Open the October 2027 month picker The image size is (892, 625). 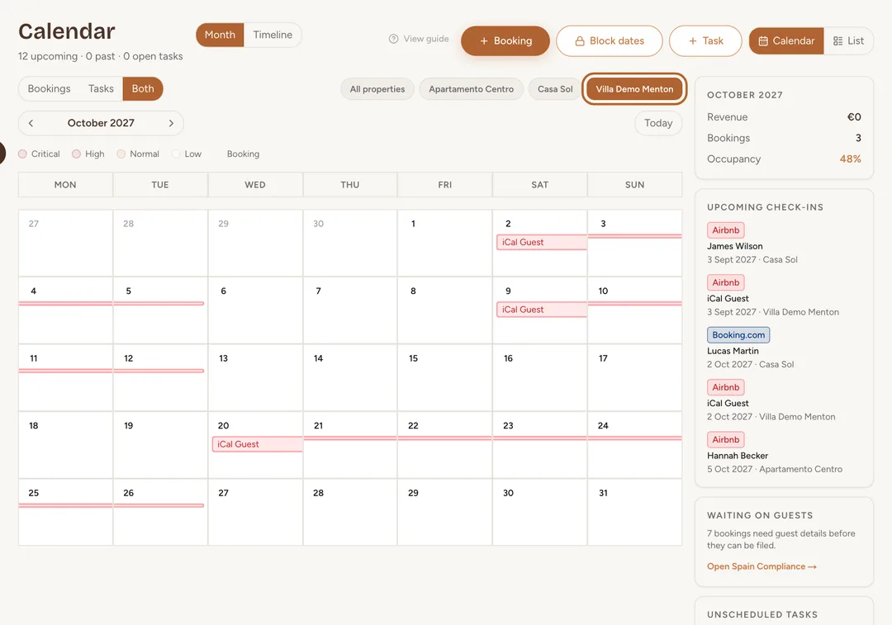tap(101, 123)
